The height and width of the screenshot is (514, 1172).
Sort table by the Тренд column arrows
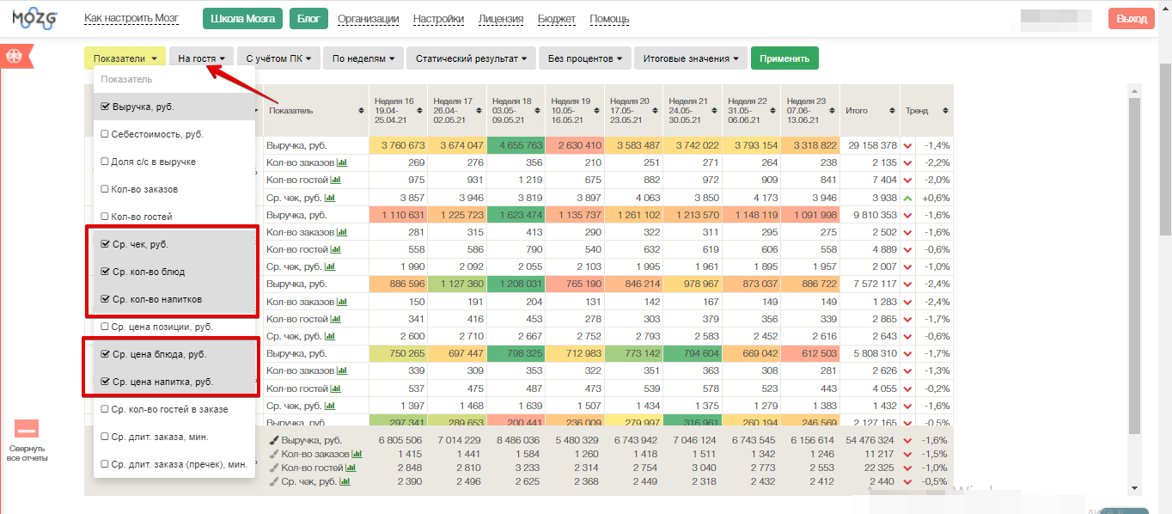tap(945, 111)
